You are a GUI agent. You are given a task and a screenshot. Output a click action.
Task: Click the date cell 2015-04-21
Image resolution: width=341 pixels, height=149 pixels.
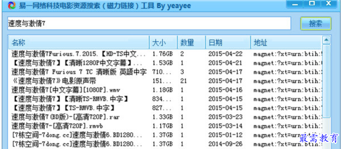[x=225, y=63]
